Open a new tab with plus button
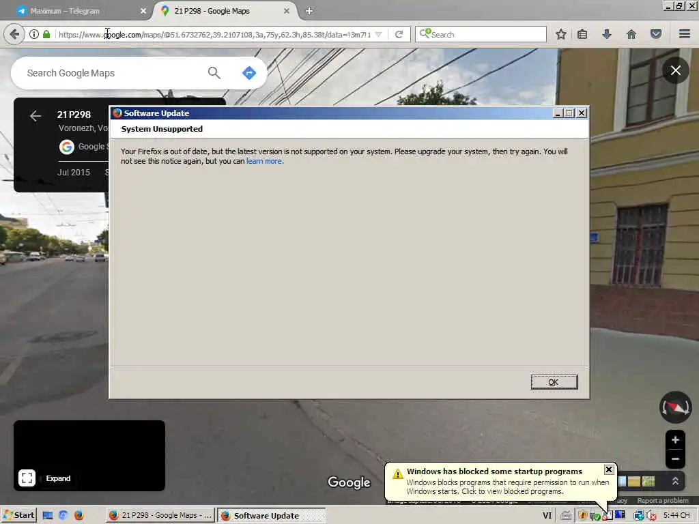This screenshot has height=524, width=699. click(x=309, y=11)
